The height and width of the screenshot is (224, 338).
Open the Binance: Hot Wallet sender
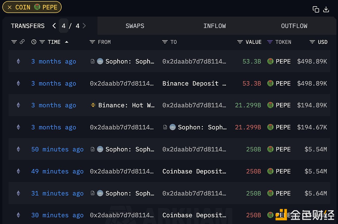point(126,105)
